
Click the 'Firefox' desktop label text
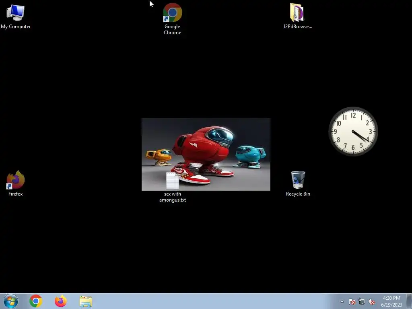point(16,194)
